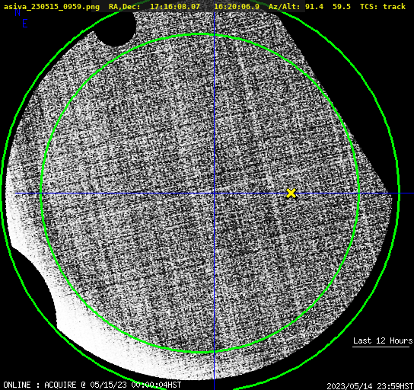Click the center crosshair intersection
The height and width of the screenshot is (390, 414).
[x=214, y=193]
